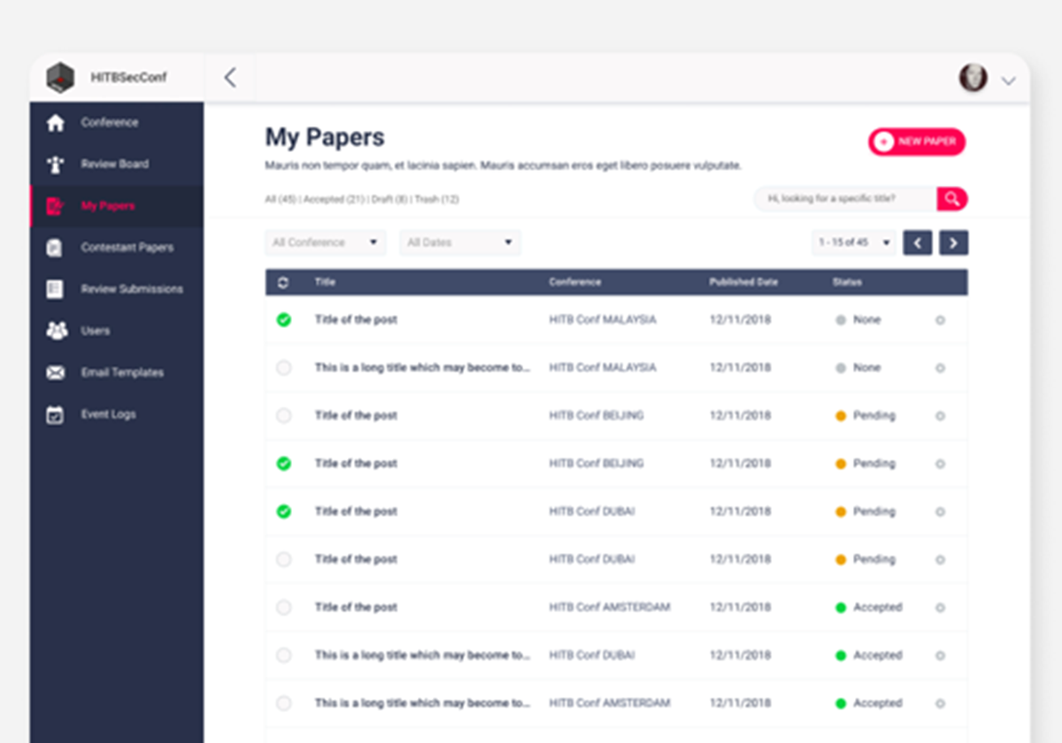
Task: Sort by the Conference column header
Action: tap(574, 282)
